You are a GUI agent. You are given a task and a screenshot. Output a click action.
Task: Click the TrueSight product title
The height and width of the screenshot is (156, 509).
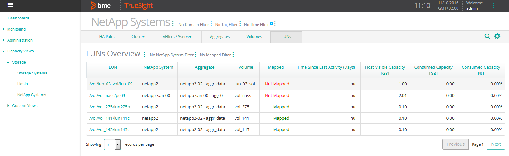(x=139, y=6)
